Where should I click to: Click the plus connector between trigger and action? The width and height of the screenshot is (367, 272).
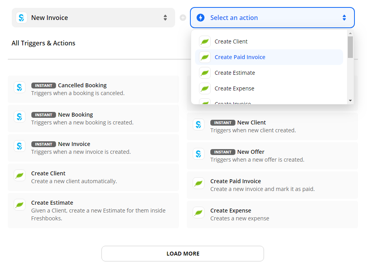[x=183, y=18]
